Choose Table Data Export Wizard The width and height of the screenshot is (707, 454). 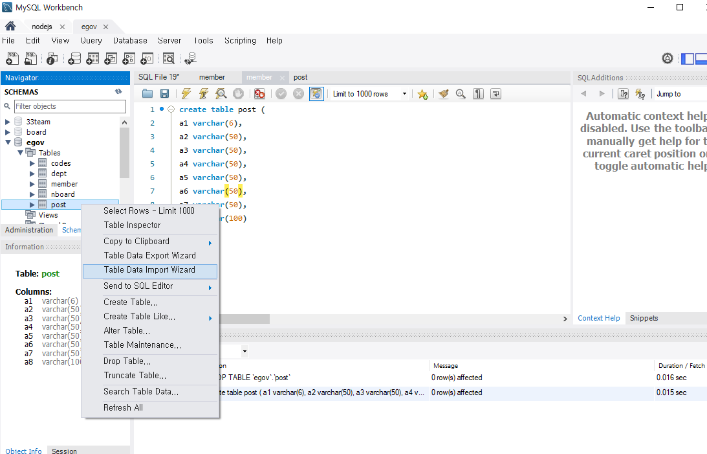(x=150, y=256)
